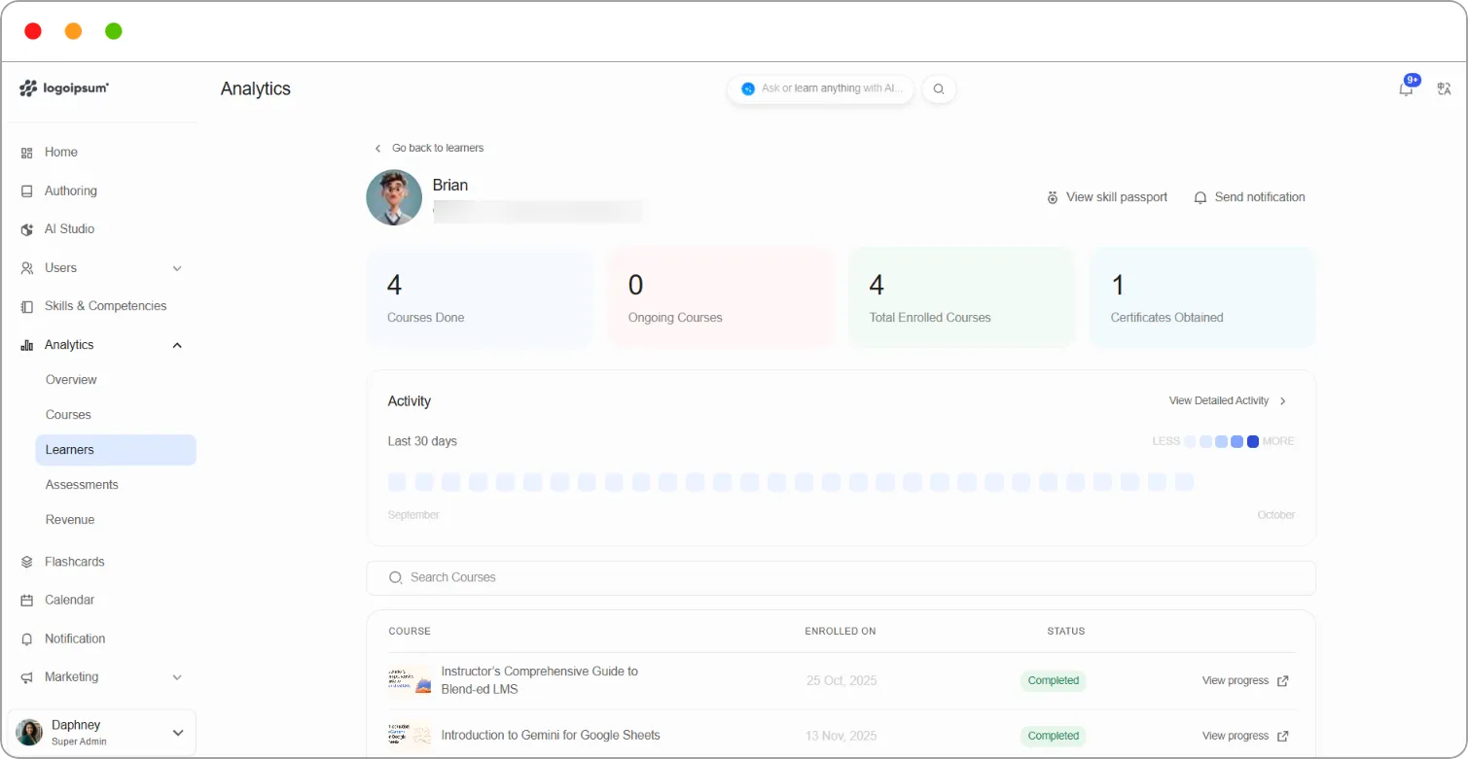Click the Search Courses input field
Screen dimensions: 1468x759
pos(841,578)
